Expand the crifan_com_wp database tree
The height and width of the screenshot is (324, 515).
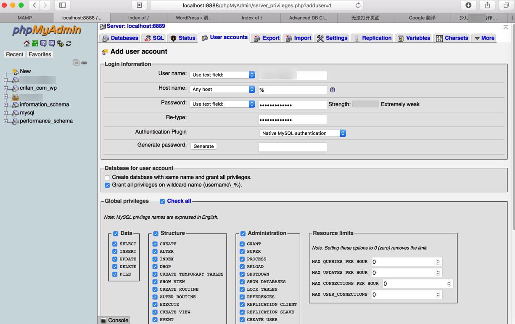pos(6,88)
